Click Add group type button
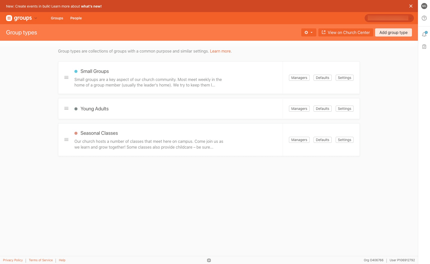This screenshot has width=430, height=264. click(x=393, y=32)
